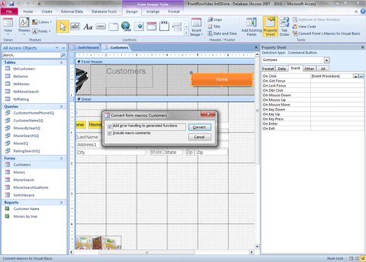366x262 pixels.
Task: Click the navigation pane Search field
Action: (x=31, y=55)
